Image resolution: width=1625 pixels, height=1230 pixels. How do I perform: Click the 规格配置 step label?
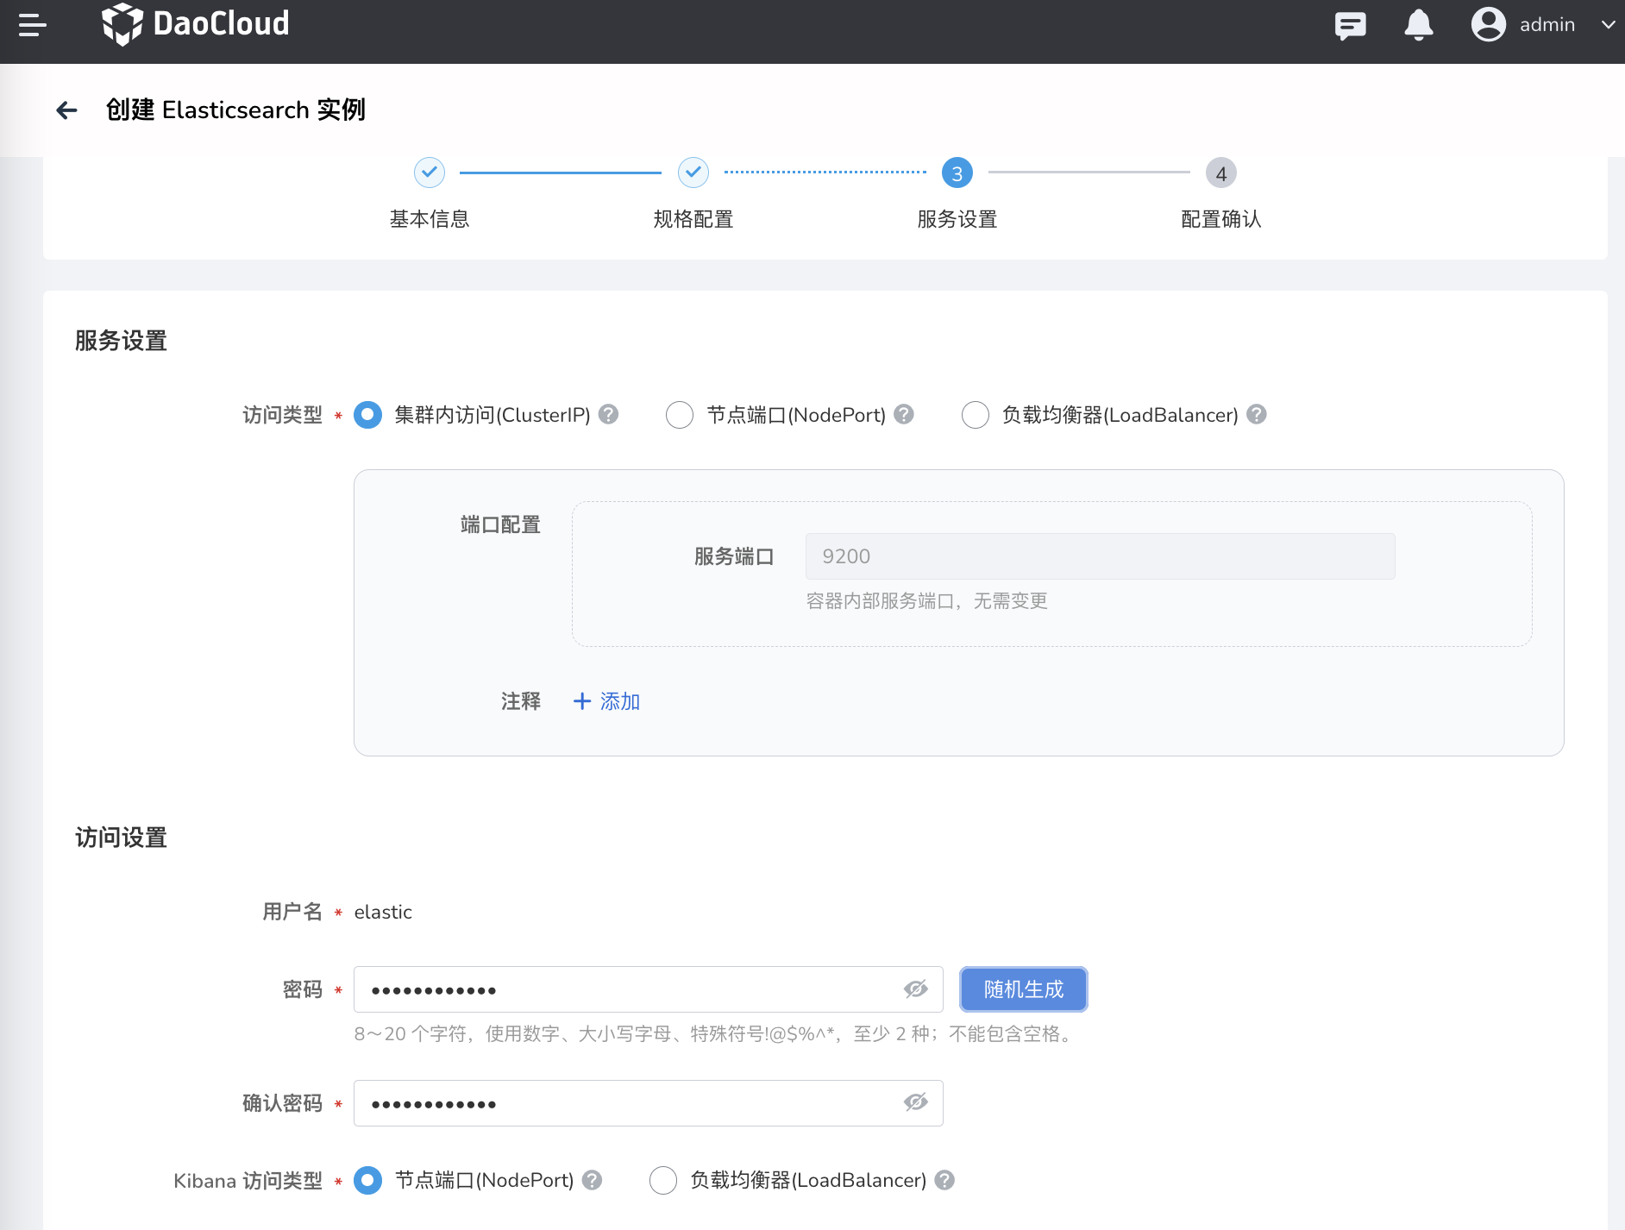693,219
